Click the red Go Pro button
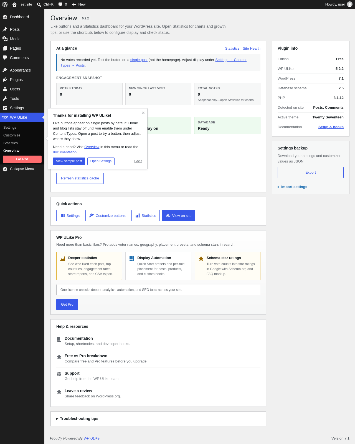 tap(22, 159)
